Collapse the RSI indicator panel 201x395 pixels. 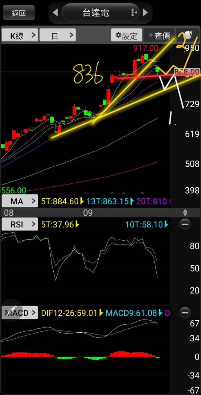pos(185,224)
